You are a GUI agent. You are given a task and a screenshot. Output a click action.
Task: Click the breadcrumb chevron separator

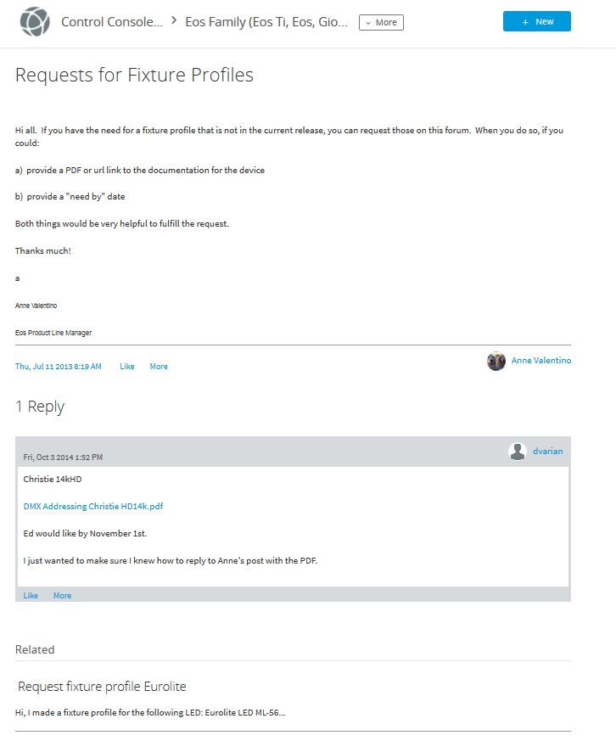point(174,20)
